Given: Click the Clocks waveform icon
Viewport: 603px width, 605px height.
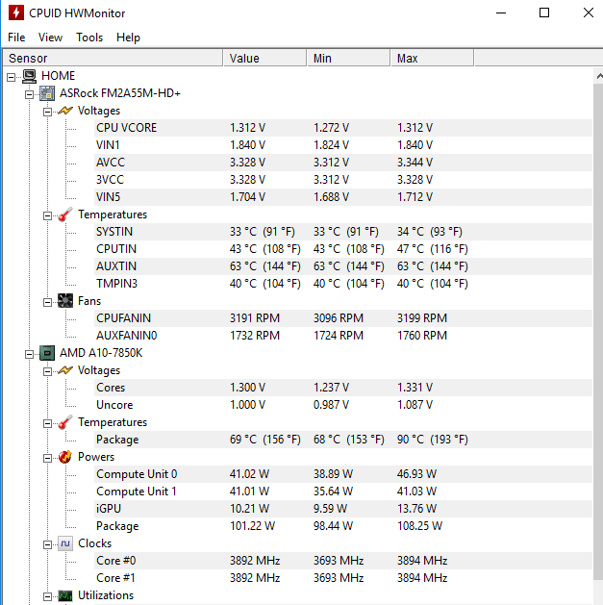Looking at the screenshot, I should [x=65, y=543].
